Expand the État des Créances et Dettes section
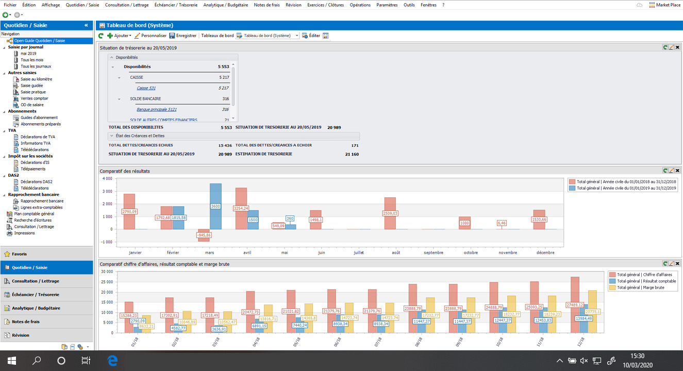This screenshot has height=371, width=683. 112,136
